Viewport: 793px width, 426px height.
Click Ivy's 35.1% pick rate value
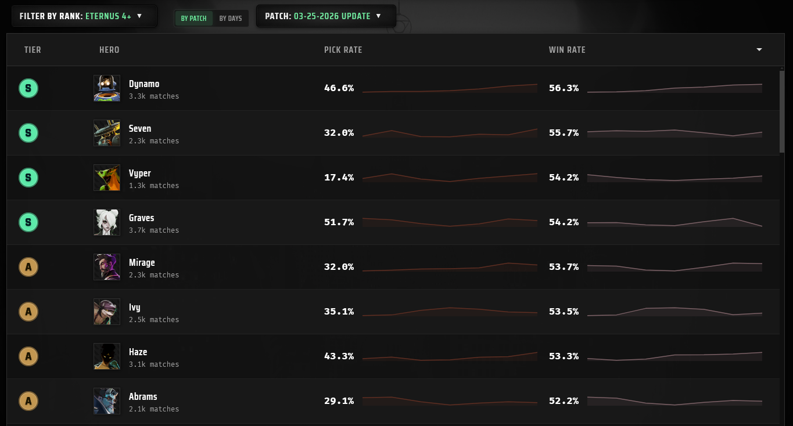[x=339, y=312]
